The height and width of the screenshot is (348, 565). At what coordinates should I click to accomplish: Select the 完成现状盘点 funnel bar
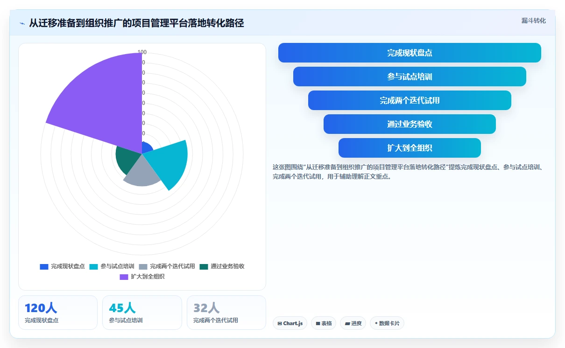coord(410,53)
